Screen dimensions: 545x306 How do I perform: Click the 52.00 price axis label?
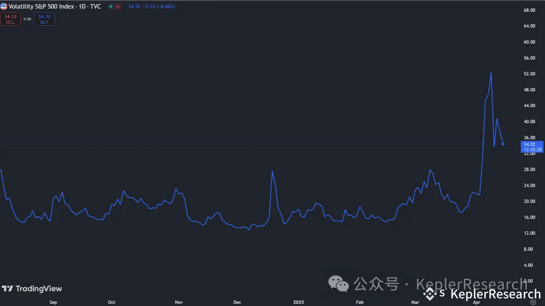[x=529, y=74]
